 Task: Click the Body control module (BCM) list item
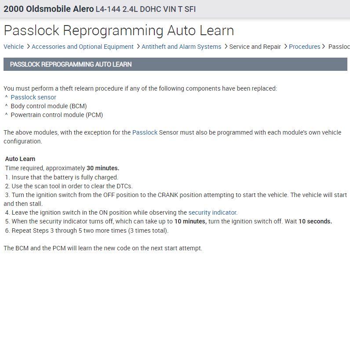pyautogui.click(x=49, y=106)
